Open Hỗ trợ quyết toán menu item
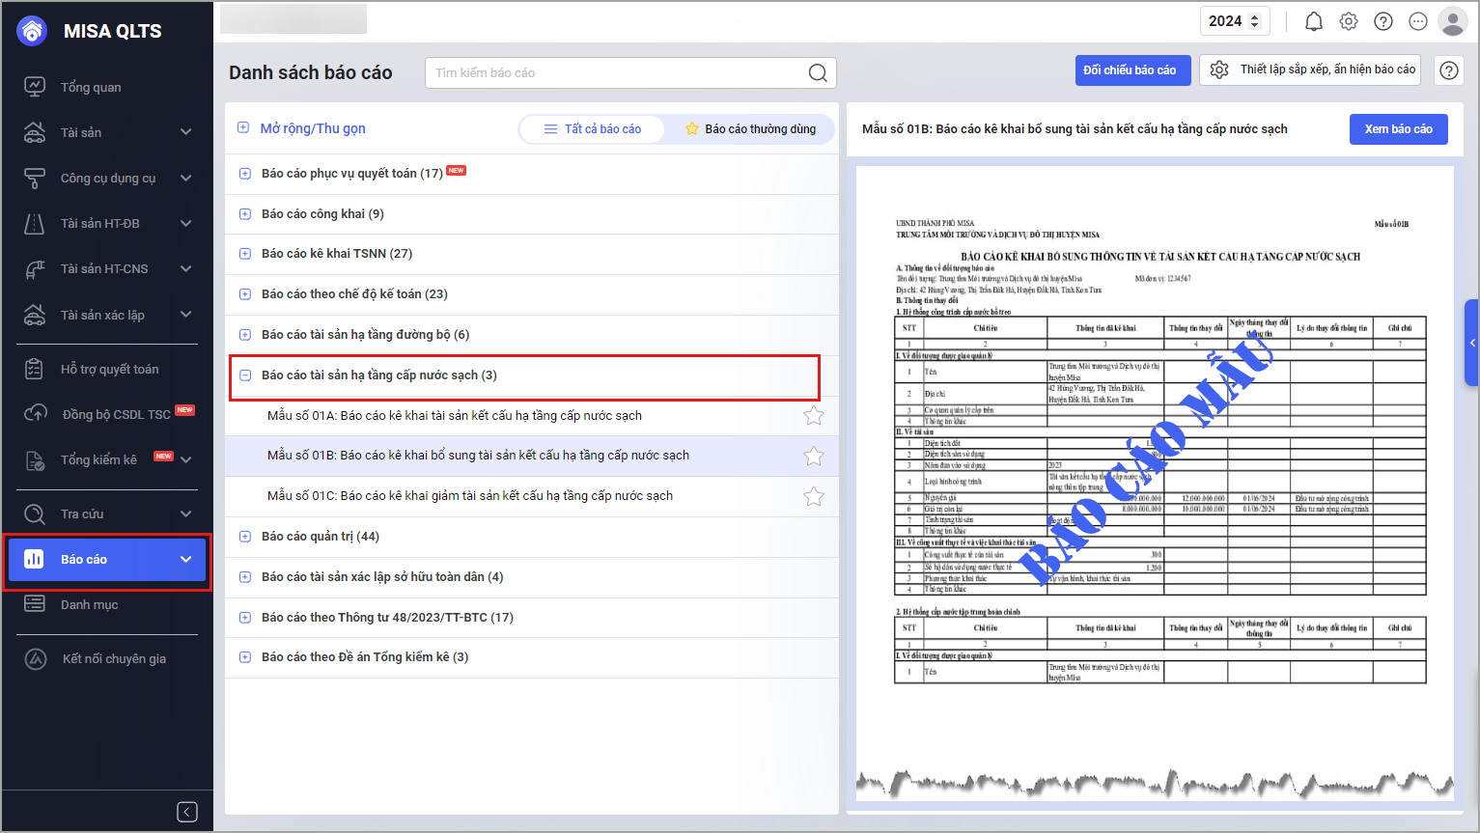This screenshot has width=1480, height=833. pos(109,369)
